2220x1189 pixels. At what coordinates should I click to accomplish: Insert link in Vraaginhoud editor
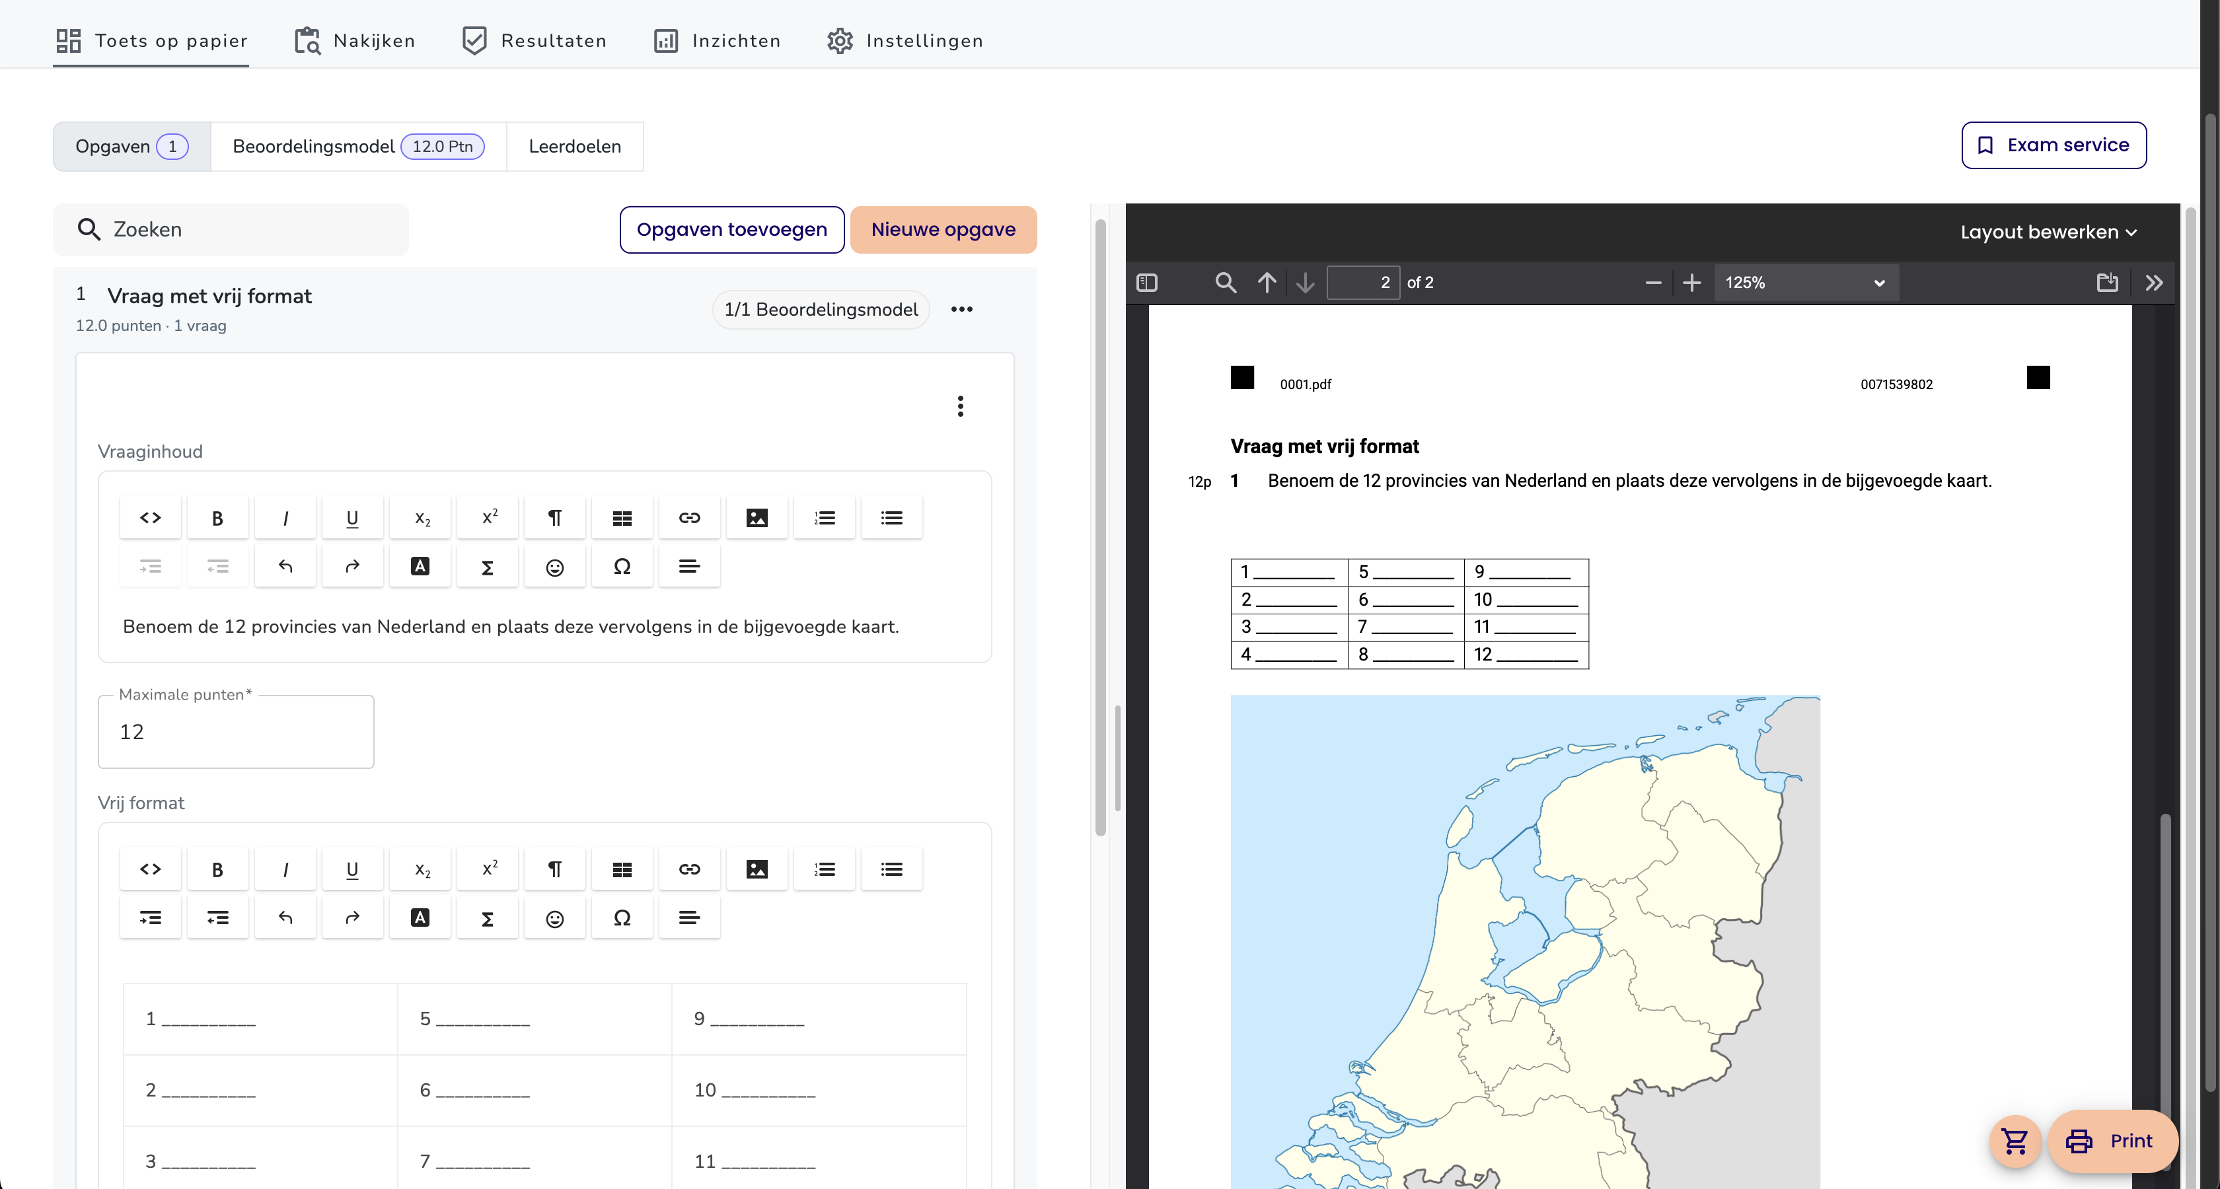tap(689, 518)
